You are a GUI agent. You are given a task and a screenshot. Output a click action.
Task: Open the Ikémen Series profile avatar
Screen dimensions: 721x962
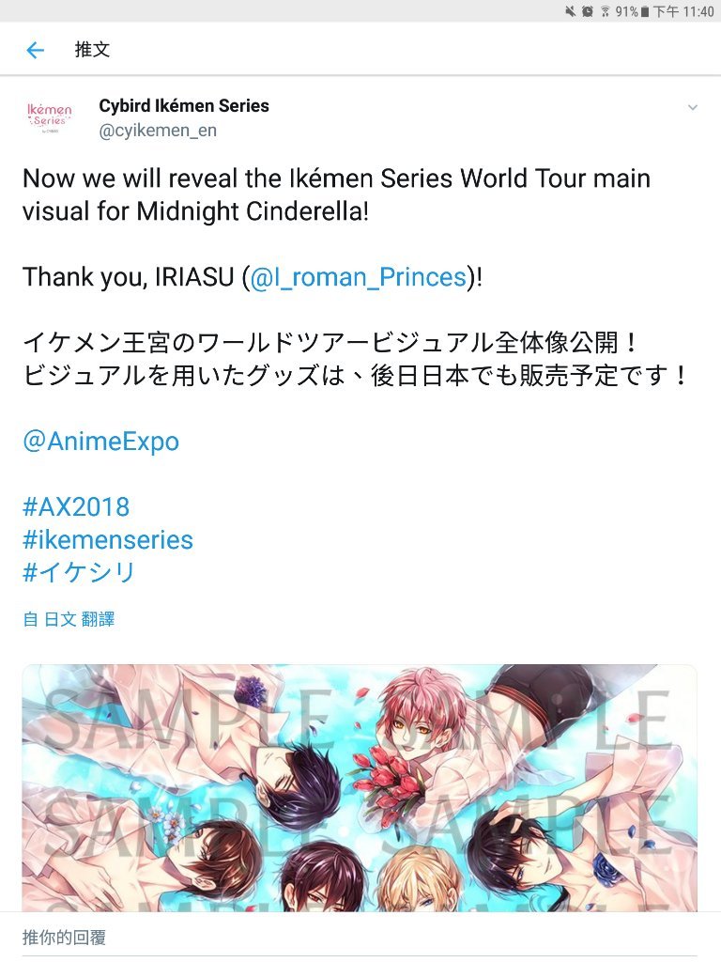[50, 116]
